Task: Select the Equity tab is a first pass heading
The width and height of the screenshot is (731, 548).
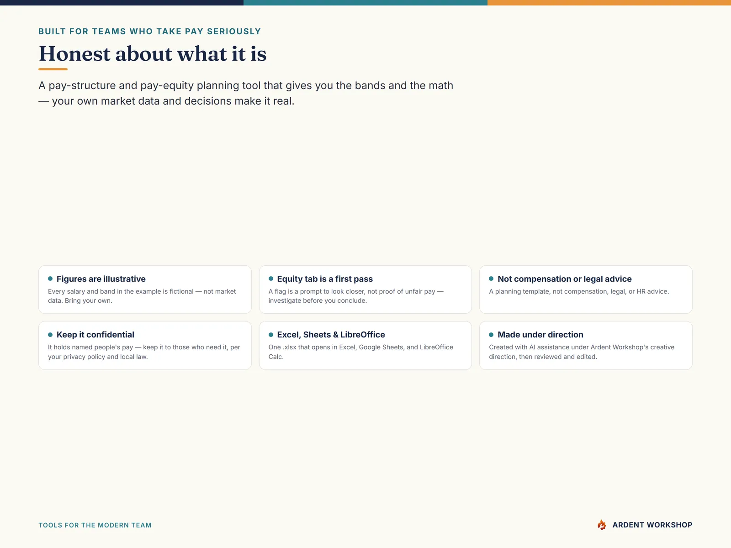Action: (325, 279)
